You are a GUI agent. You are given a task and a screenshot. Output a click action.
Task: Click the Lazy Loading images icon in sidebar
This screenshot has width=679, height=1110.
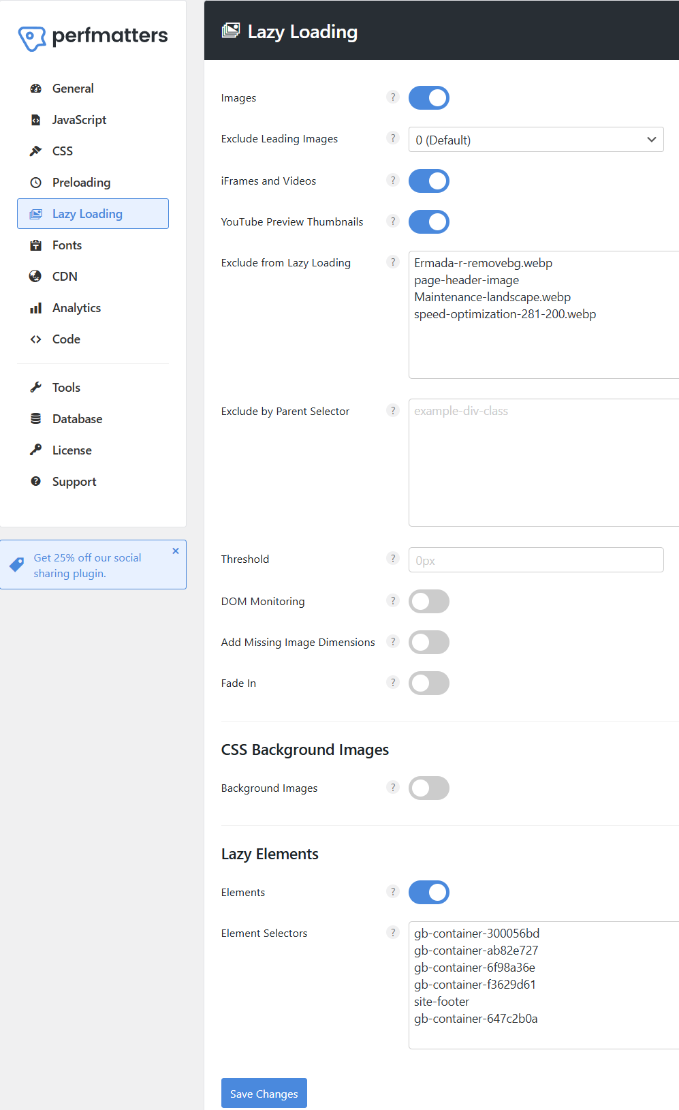(x=36, y=214)
